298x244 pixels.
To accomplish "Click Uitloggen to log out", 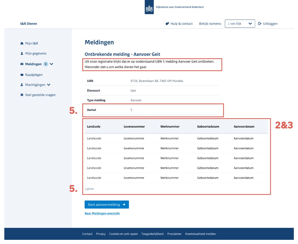I will click(x=270, y=24).
